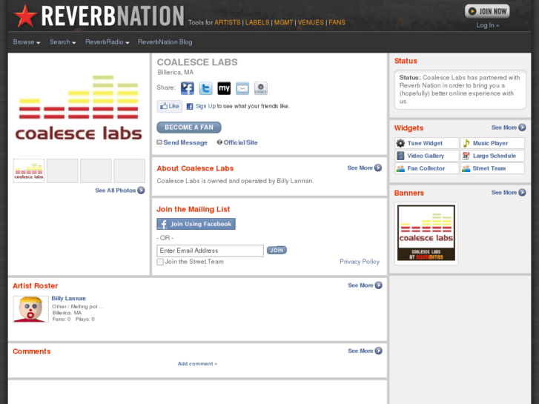See More in Comments section
539x404 pixels.
365,351
